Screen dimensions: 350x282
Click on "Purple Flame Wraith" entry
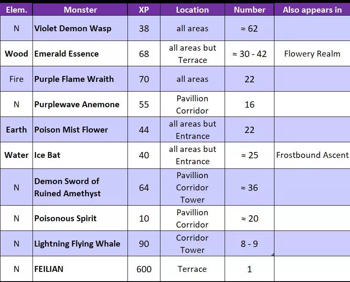[x=74, y=79]
